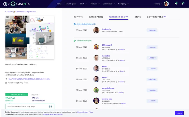
Task: Open the Grants logo in the header
Action: [20, 4]
